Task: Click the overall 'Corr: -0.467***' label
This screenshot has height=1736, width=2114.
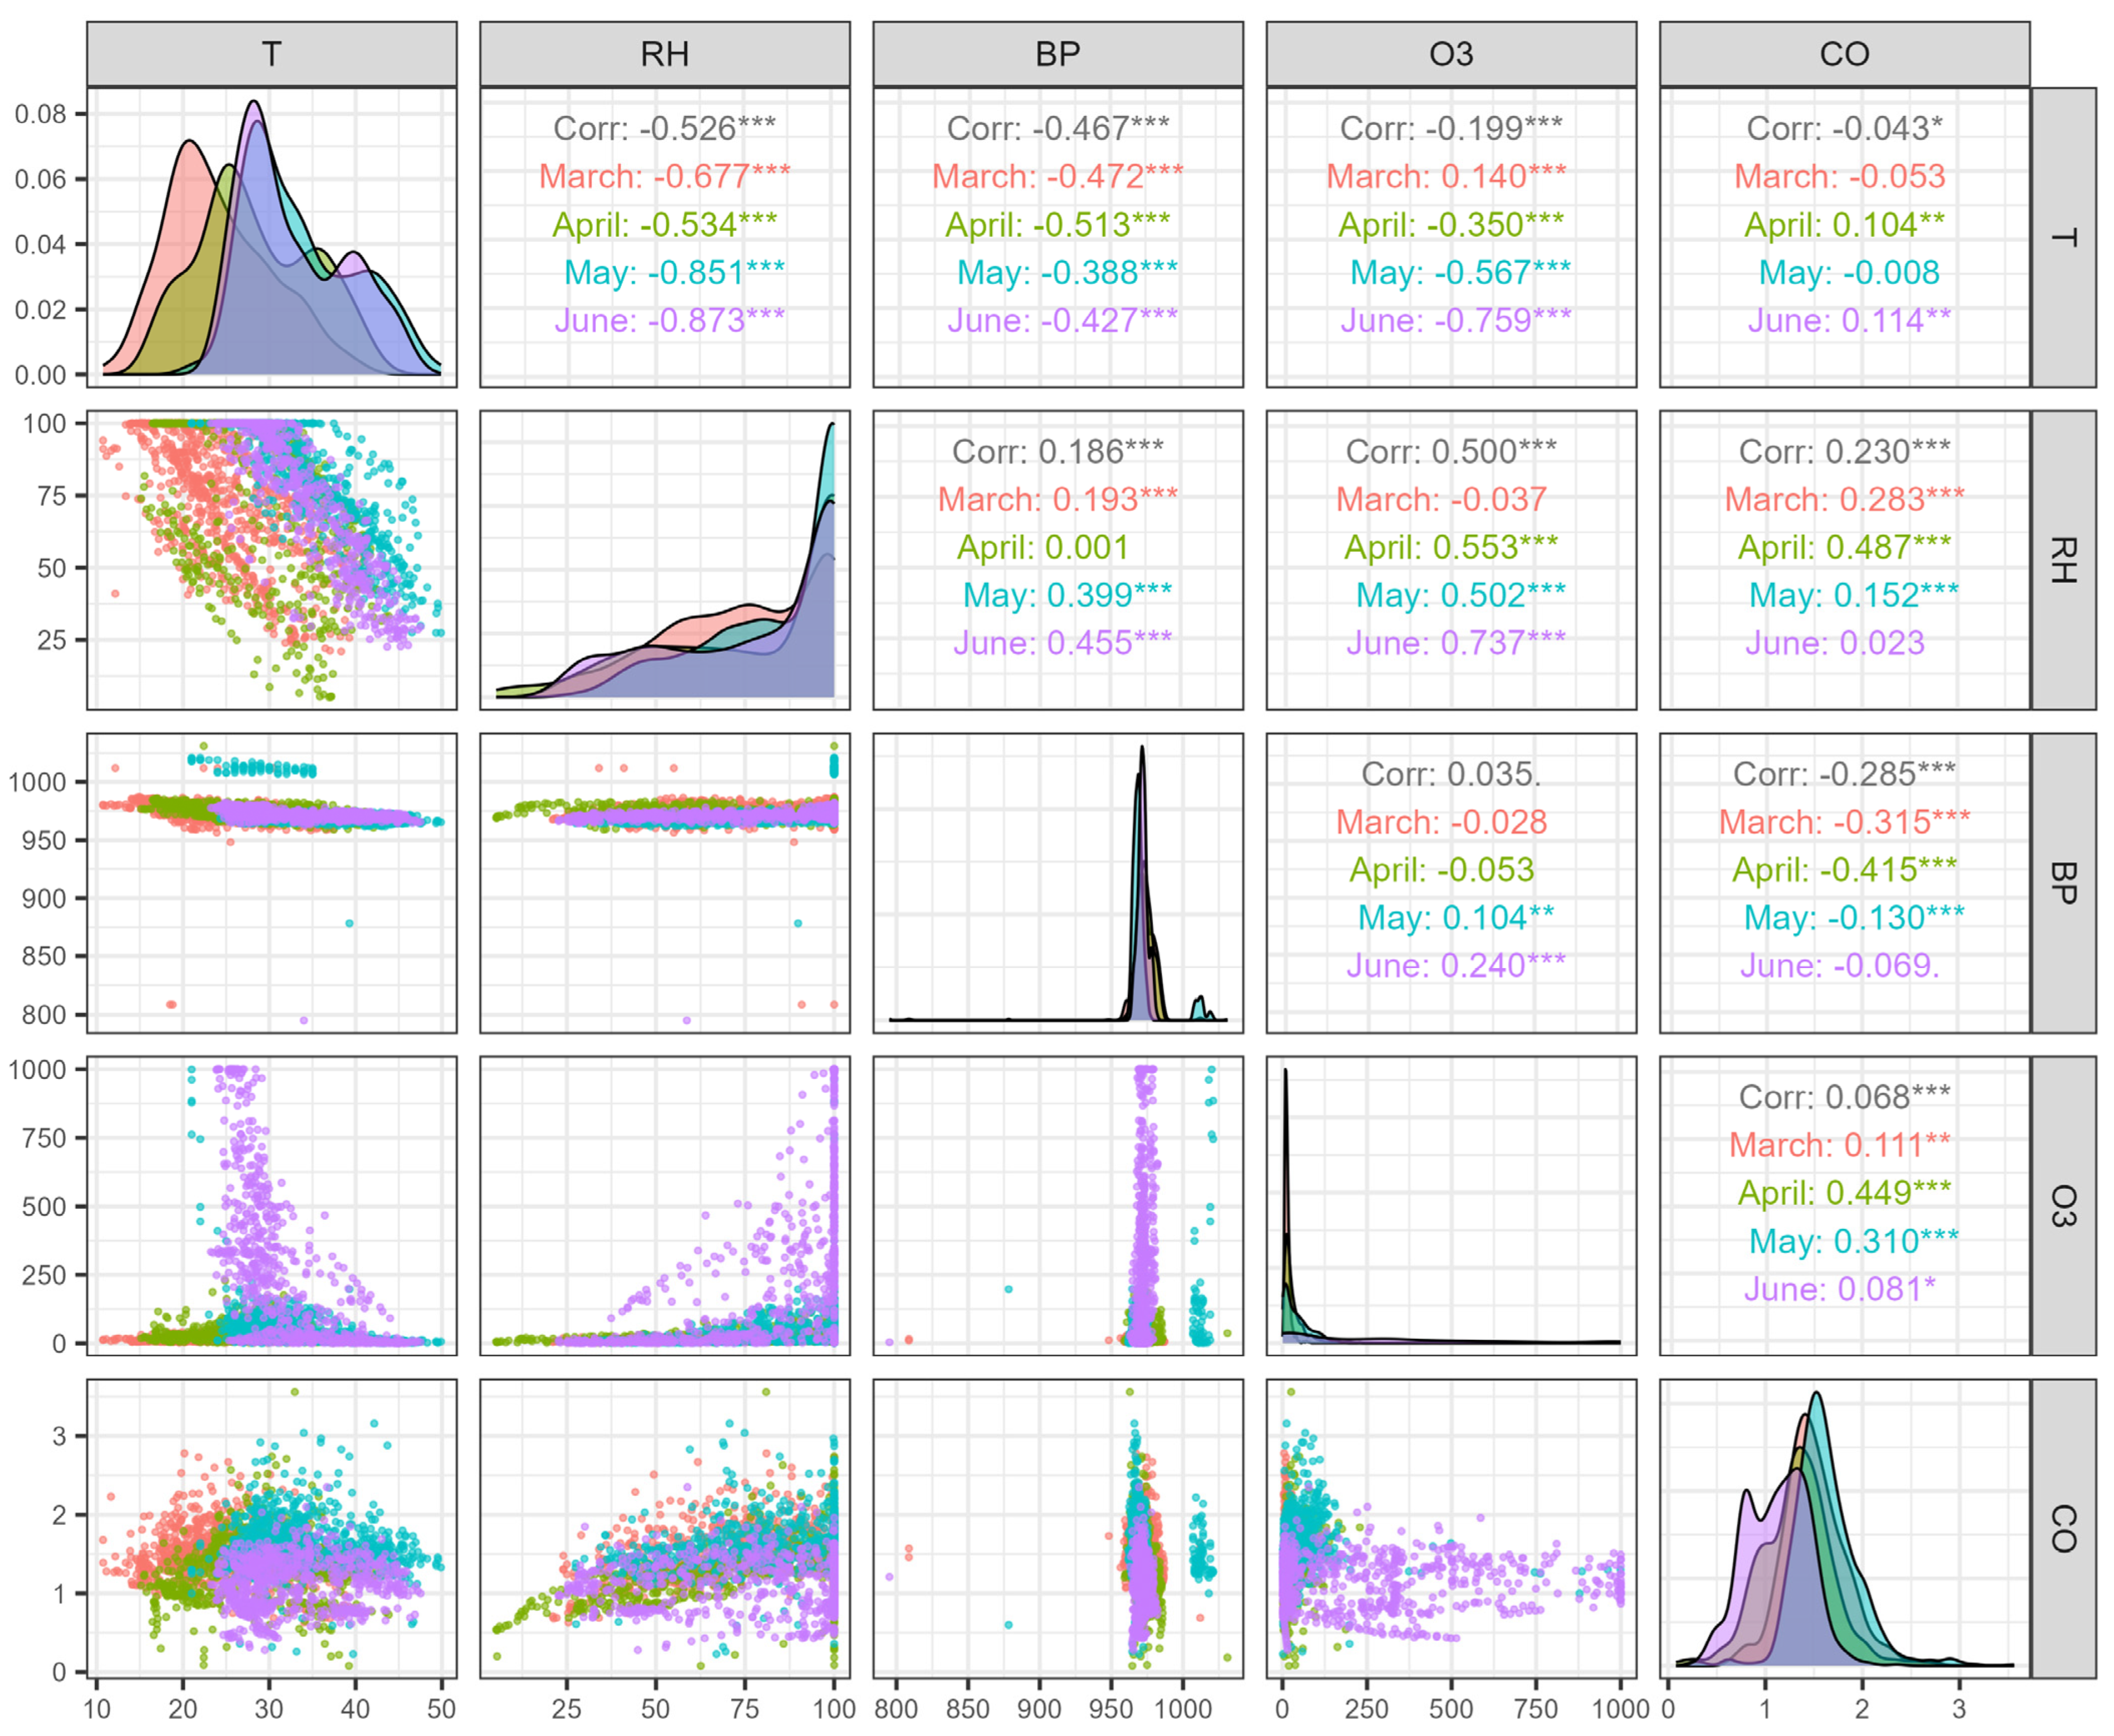Action: coord(1058,128)
